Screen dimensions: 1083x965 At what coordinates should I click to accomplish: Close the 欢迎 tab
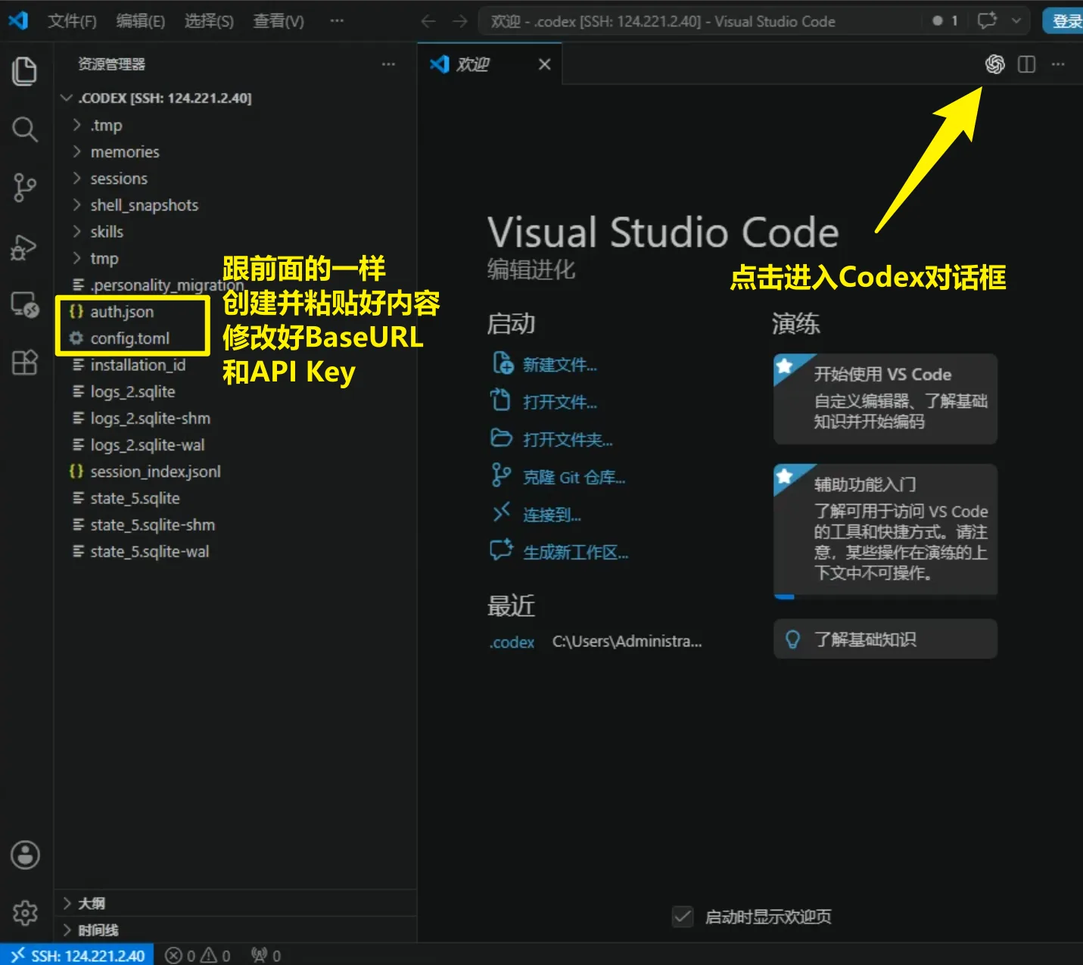[x=544, y=64]
